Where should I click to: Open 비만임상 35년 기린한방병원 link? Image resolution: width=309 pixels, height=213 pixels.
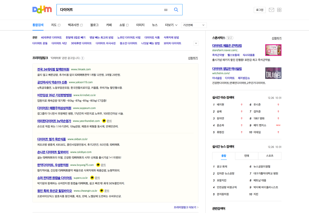(x=54, y=95)
